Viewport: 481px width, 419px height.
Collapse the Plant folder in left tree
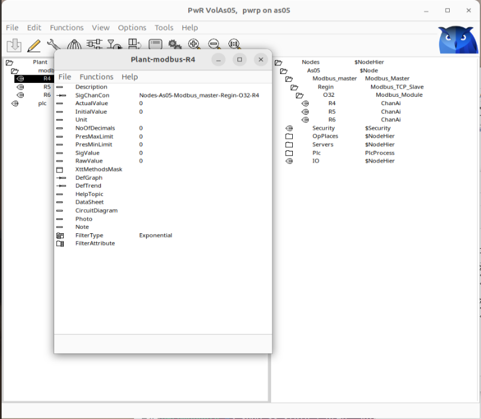pos(10,63)
